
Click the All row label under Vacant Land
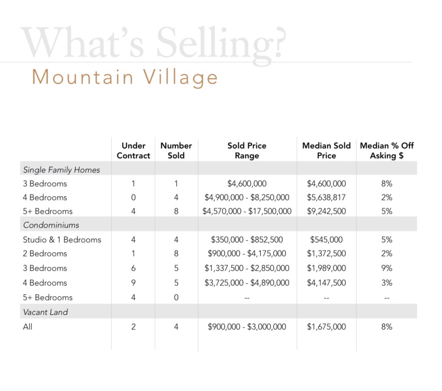pos(28,327)
